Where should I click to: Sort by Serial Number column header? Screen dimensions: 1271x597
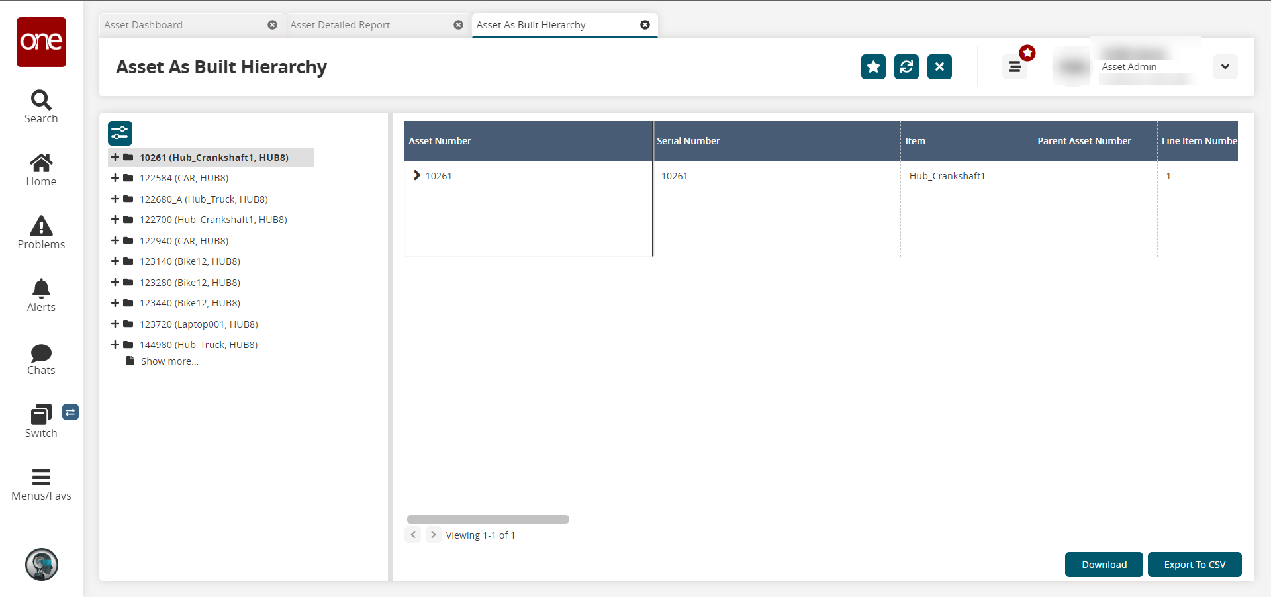(x=777, y=141)
